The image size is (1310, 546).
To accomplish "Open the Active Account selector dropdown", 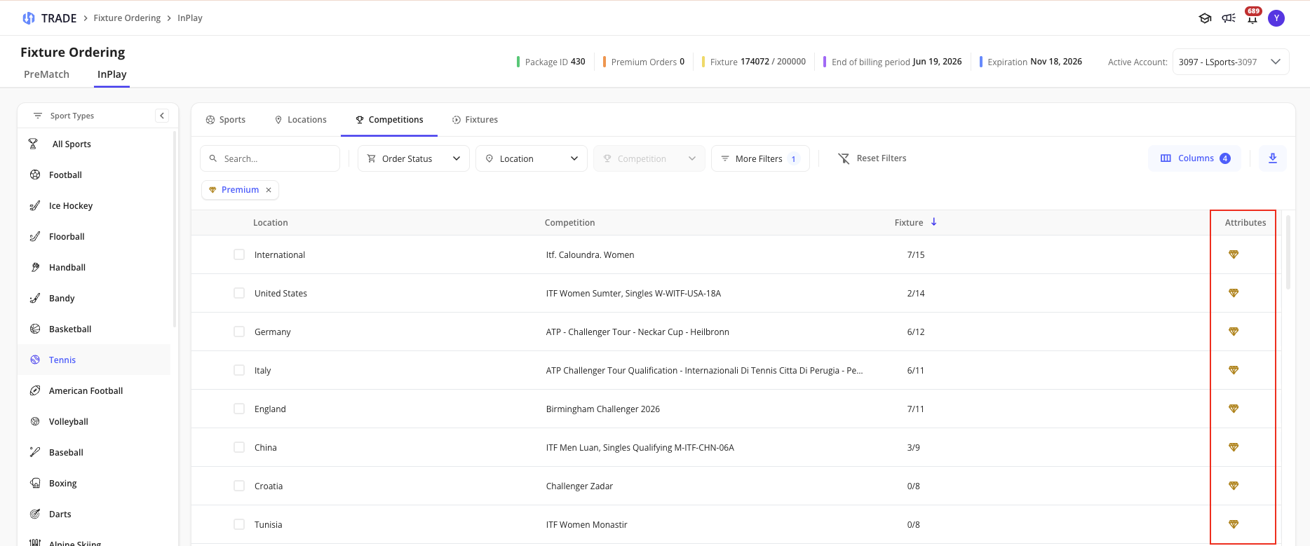I will [x=1231, y=62].
